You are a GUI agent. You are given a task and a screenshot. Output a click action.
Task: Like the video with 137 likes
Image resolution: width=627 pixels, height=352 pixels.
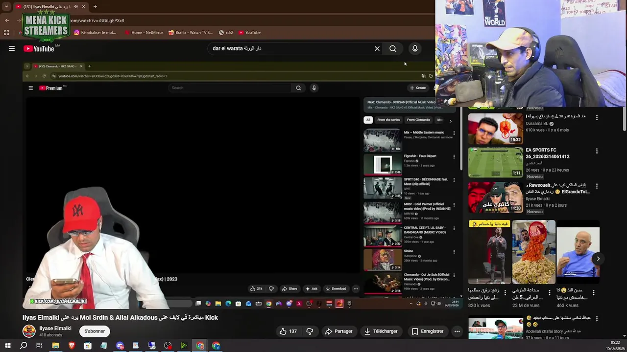(x=288, y=331)
